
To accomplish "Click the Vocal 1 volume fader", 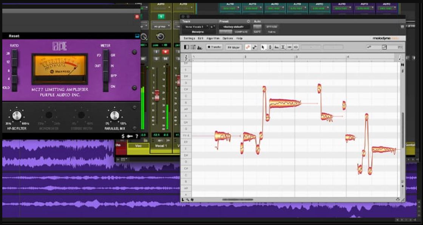I will coord(157,95).
